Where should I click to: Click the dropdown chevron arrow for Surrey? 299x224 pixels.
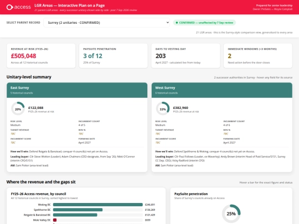coord(167,23)
